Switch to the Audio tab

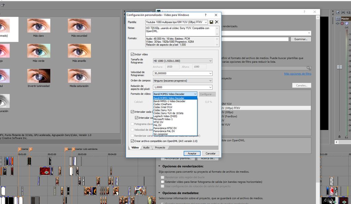click(x=146, y=148)
